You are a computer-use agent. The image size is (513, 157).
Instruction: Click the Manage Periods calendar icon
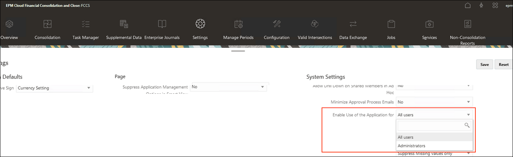pyautogui.click(x=238, y=24)
